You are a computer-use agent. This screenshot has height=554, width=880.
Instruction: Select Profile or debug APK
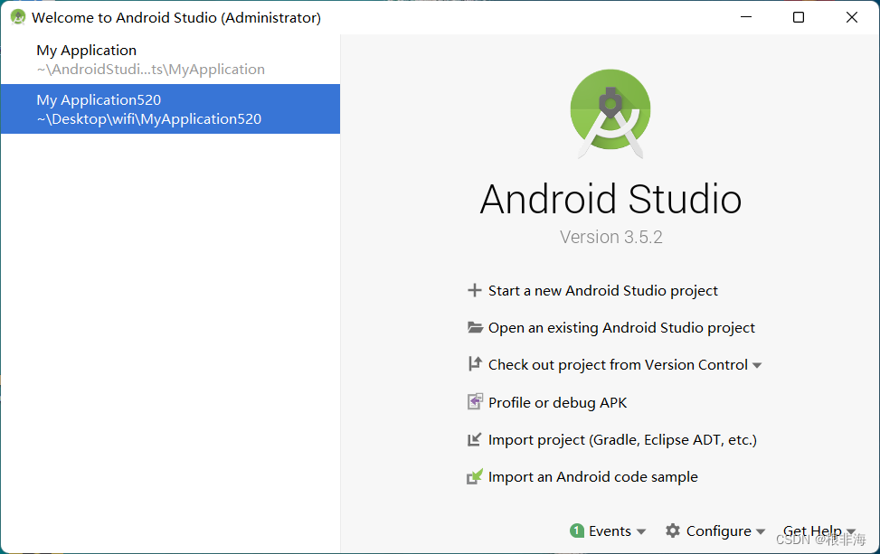(557, 402)
